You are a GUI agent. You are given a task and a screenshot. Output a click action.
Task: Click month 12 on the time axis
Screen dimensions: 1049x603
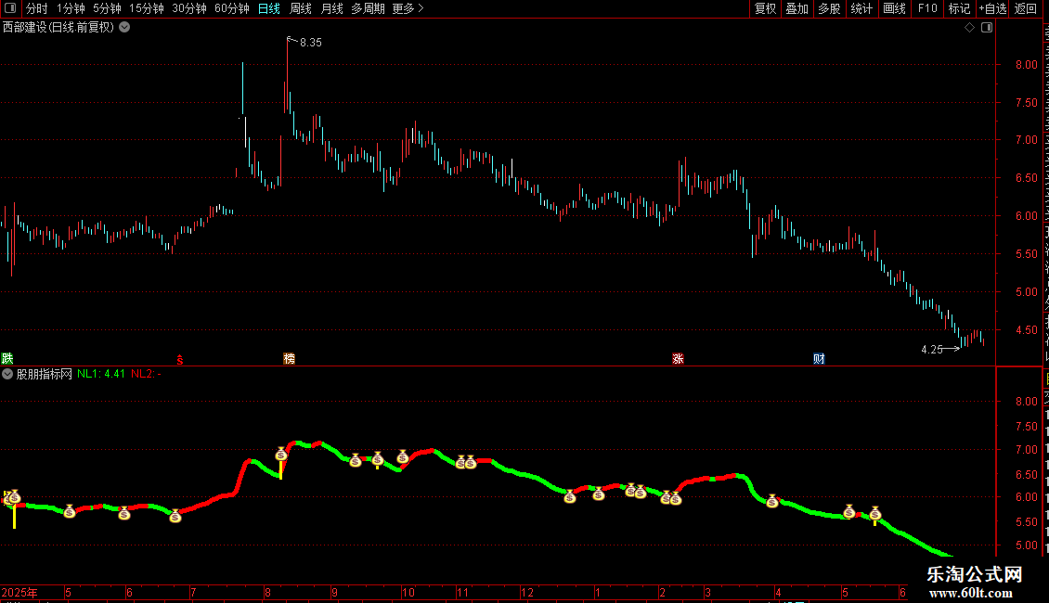527,592
